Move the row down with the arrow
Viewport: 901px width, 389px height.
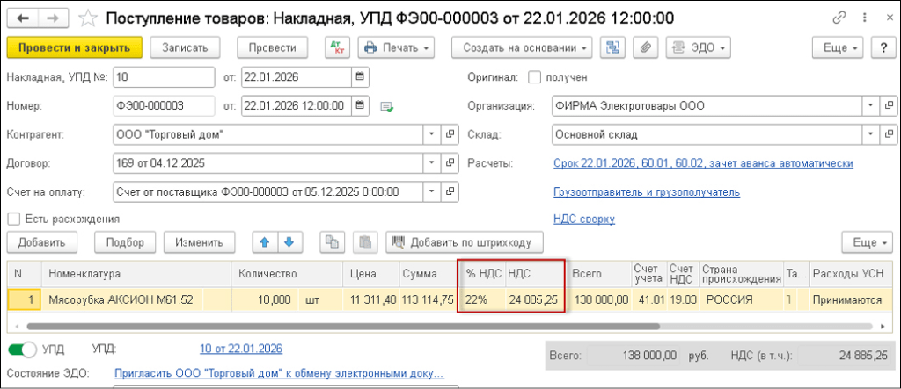pyautogui.click(x=289, y=241)
